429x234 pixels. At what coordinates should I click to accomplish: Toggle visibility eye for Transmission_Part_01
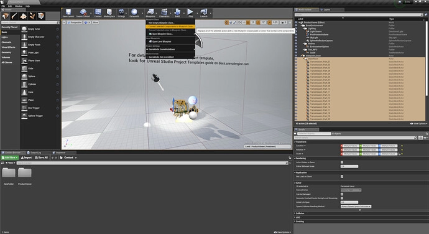[x=296, y=62]
